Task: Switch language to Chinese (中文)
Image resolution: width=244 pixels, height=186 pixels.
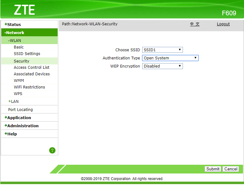Action: pos(195,24)
